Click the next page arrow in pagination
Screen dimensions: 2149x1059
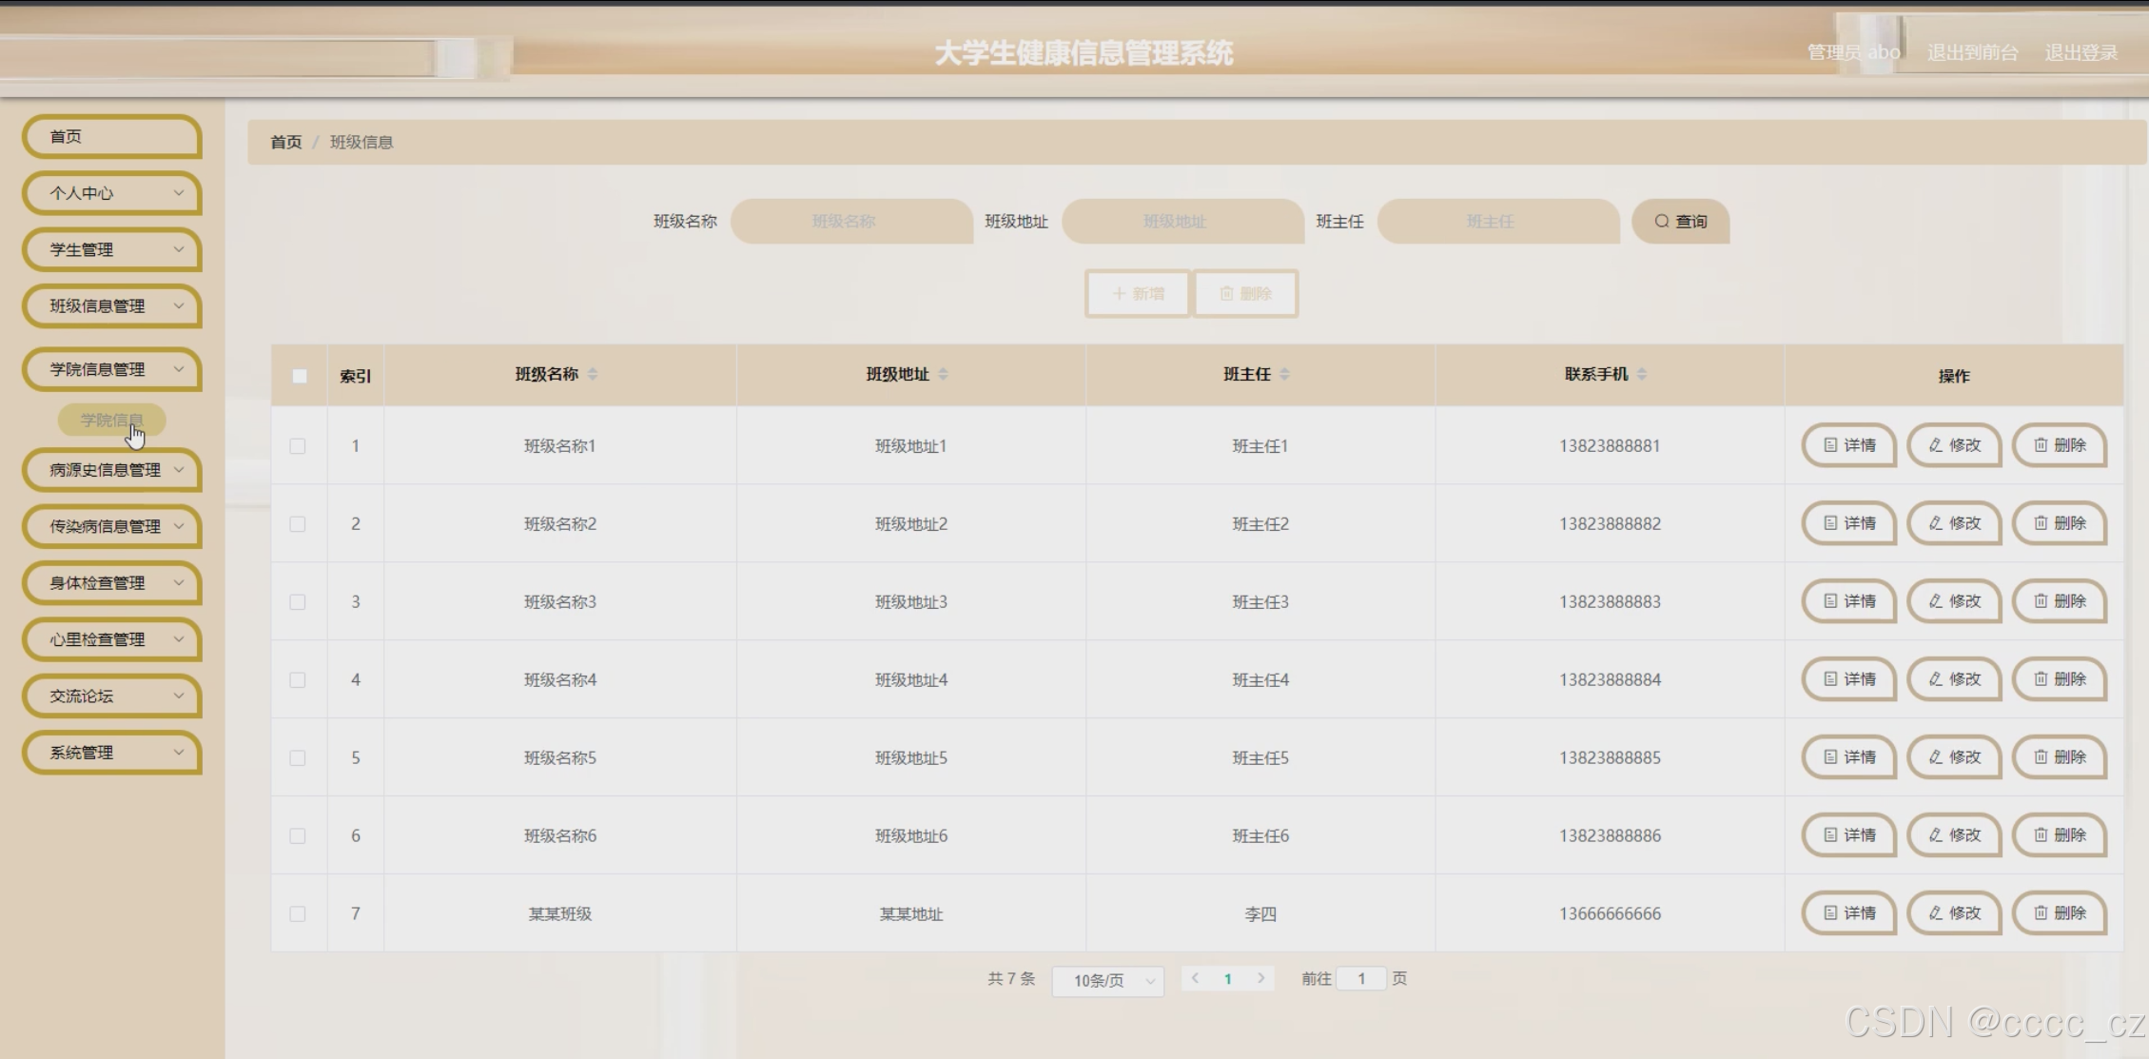pyautogui.click(x=1260, y=978)
